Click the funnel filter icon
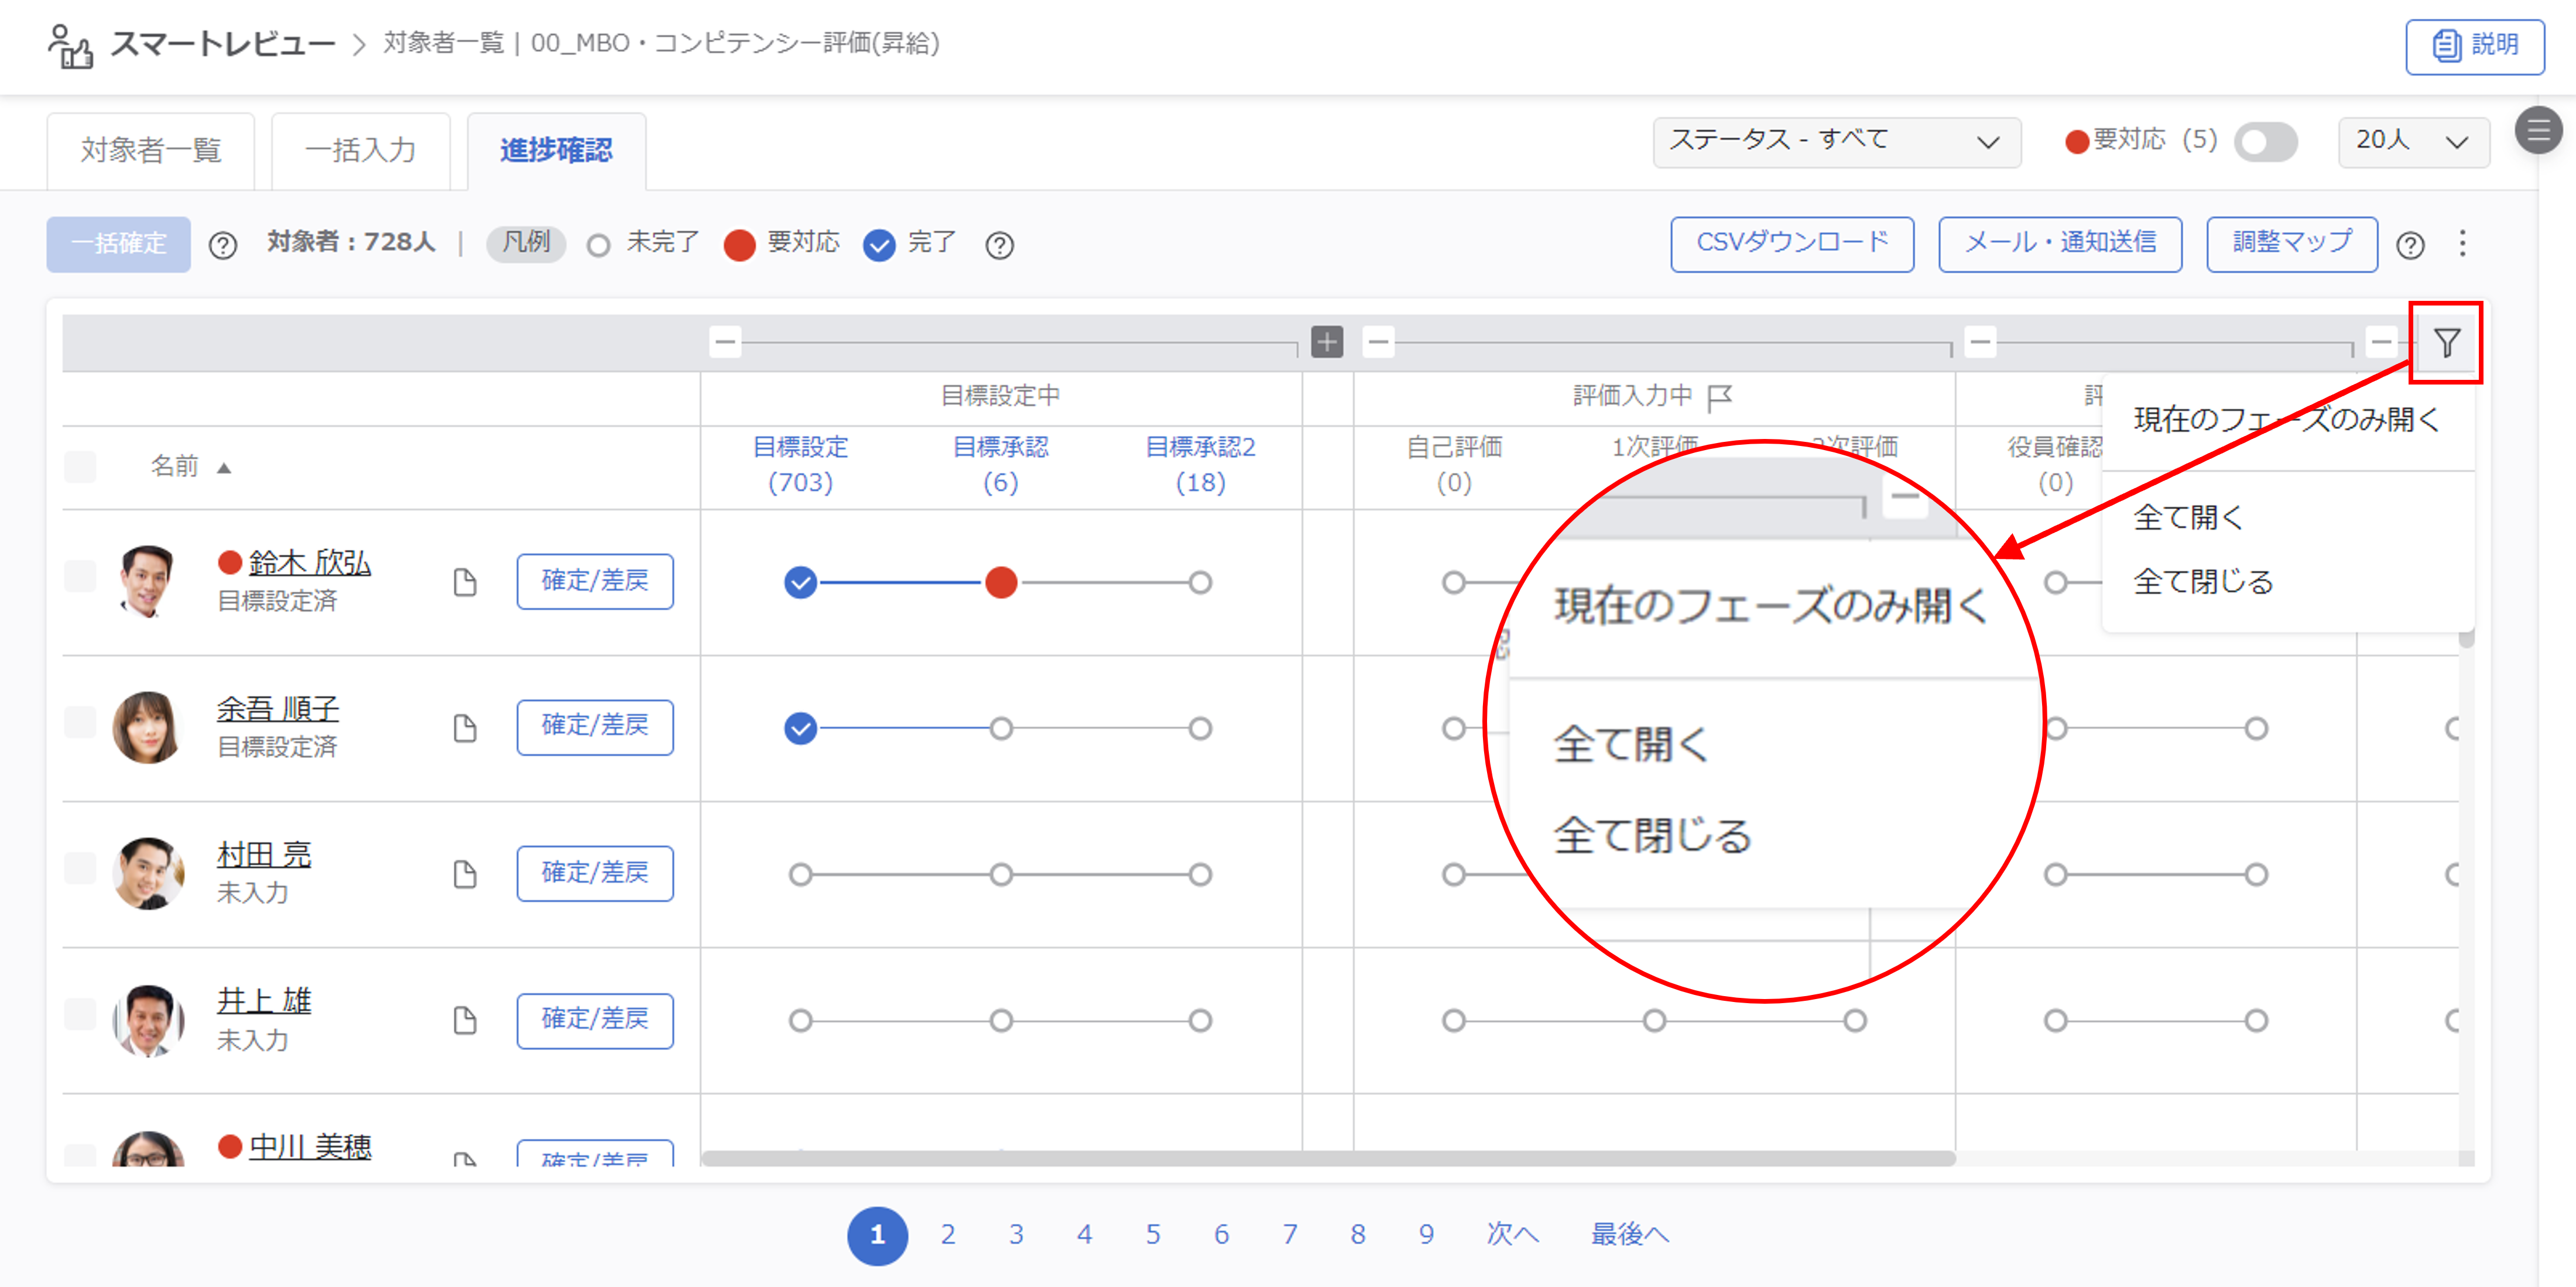This screenshot has height=1287, width=2576. 2446,343
